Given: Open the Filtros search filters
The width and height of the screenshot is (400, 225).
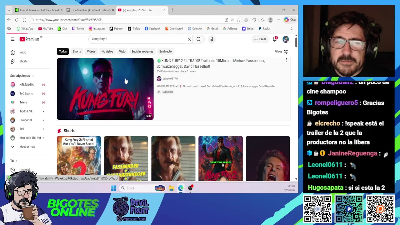Looking at the screenshot, I should (x=281, y=52).
